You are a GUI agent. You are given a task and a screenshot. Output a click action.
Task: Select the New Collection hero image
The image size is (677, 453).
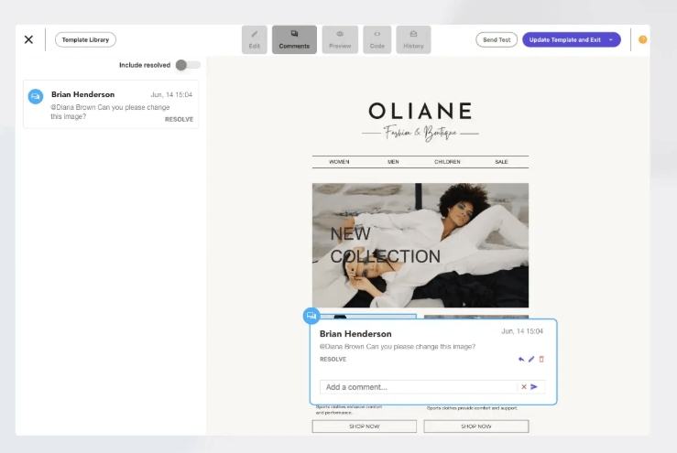point(420,245)
